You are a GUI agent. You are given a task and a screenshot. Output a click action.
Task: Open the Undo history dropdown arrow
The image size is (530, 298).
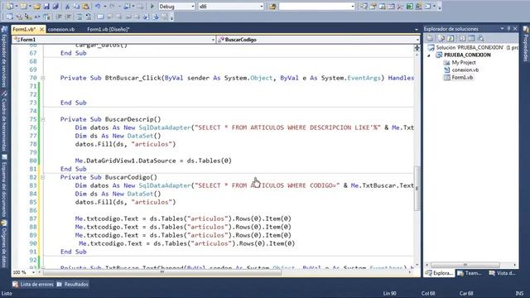105,7
